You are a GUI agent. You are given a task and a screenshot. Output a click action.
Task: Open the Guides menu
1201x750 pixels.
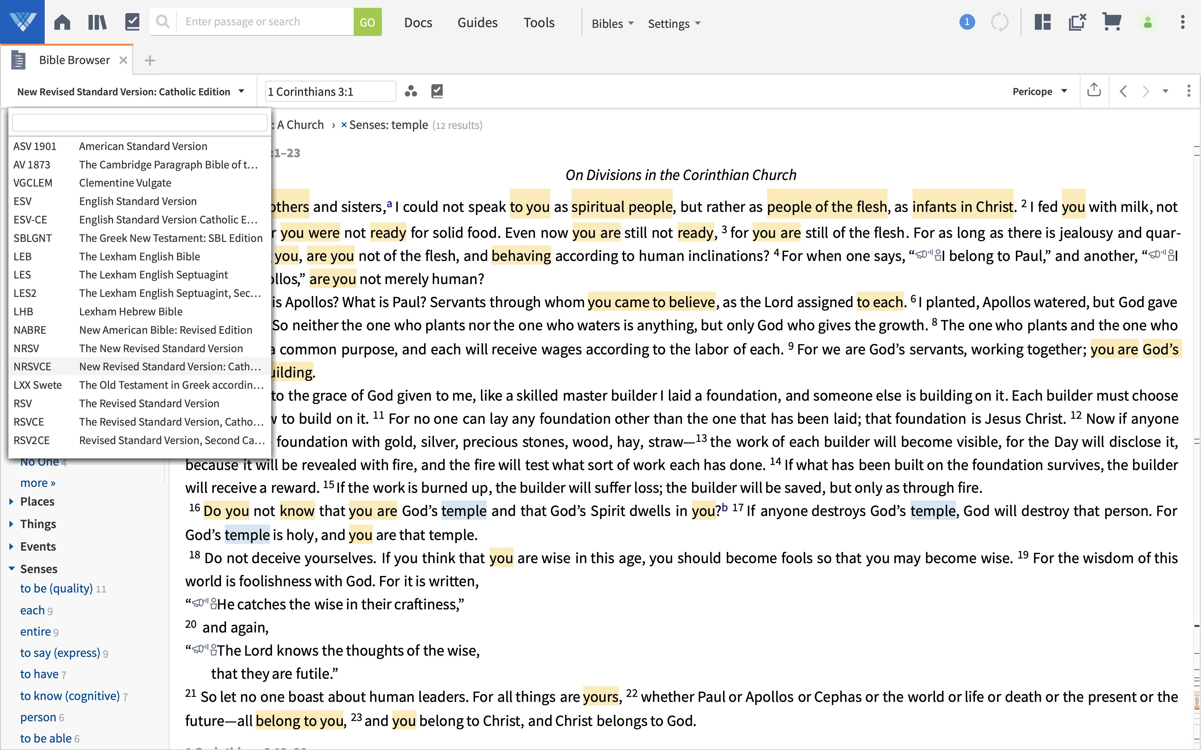pos(477,23)
